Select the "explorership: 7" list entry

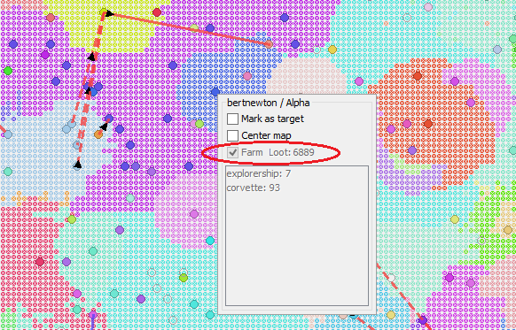coord(259,173)
